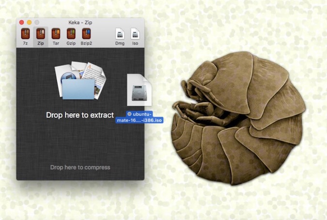Select the 7z format icon

tap(26, 34)
